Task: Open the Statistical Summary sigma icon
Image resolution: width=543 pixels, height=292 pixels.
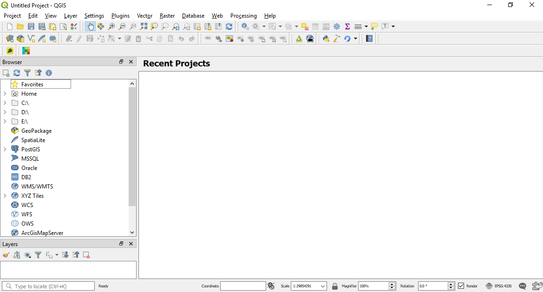Action: 347,26
